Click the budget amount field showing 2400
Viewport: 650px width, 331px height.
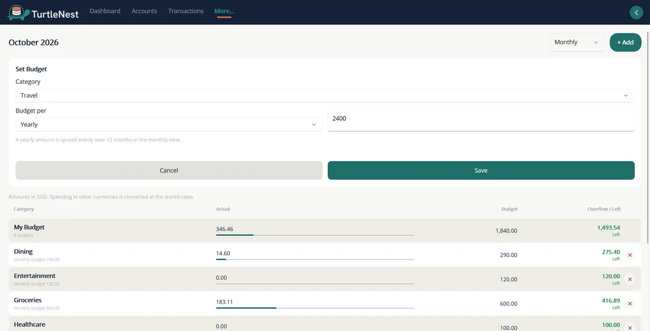[x=481, y=118]
